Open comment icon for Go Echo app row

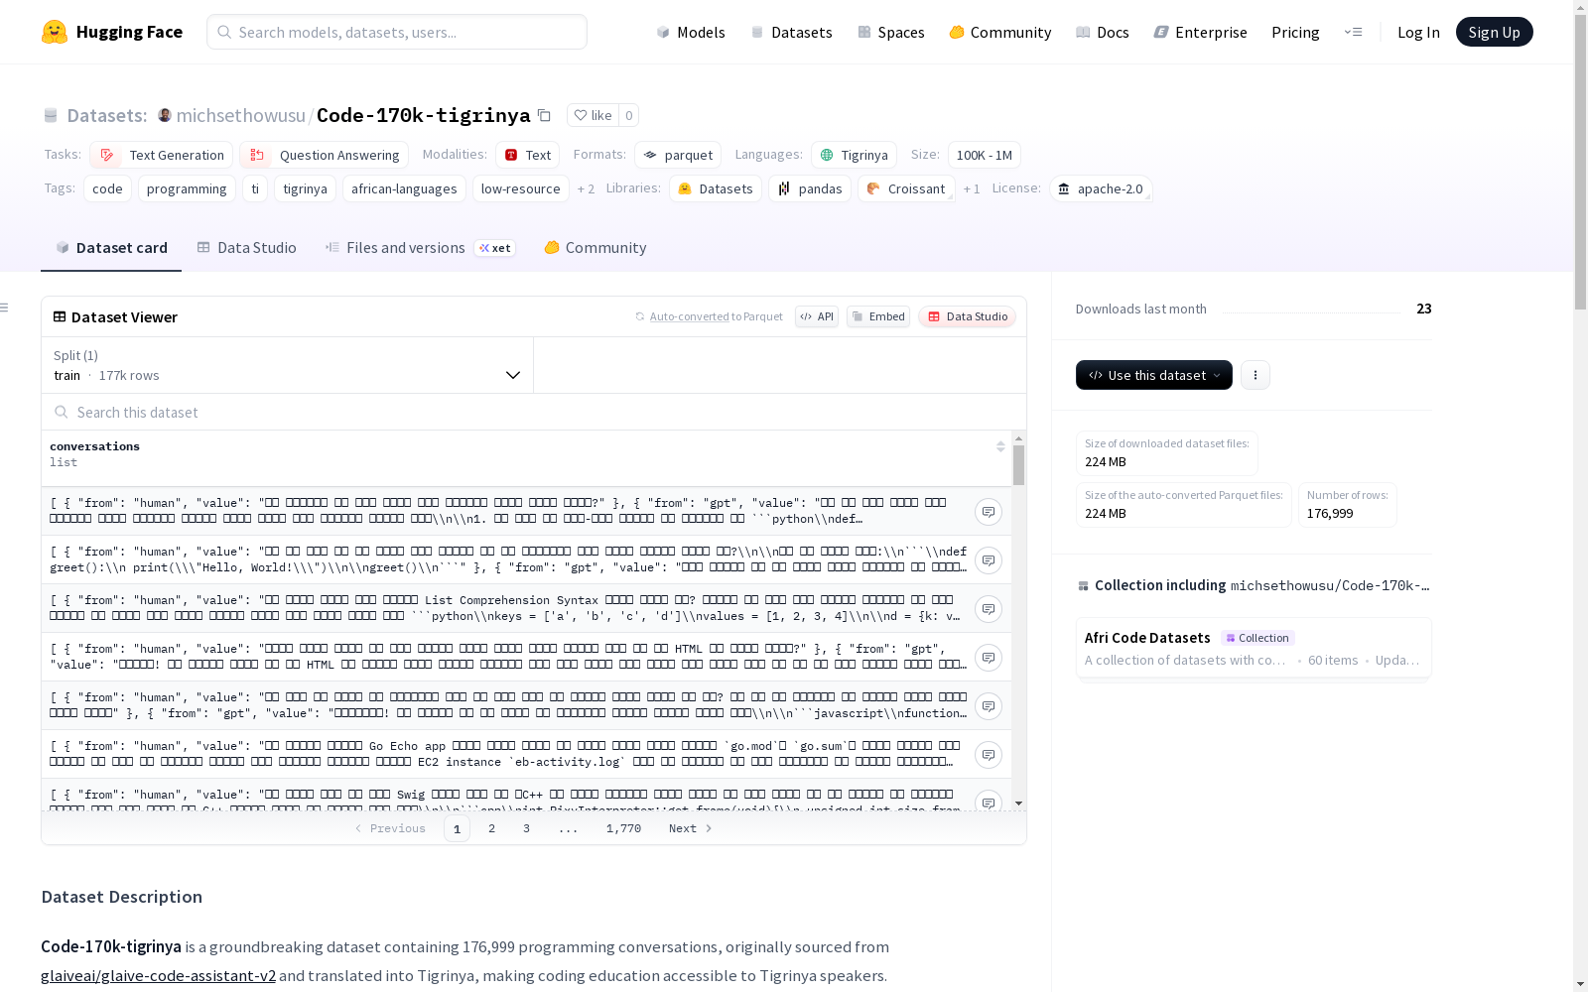pyautogui.click(x=988, y=755)
